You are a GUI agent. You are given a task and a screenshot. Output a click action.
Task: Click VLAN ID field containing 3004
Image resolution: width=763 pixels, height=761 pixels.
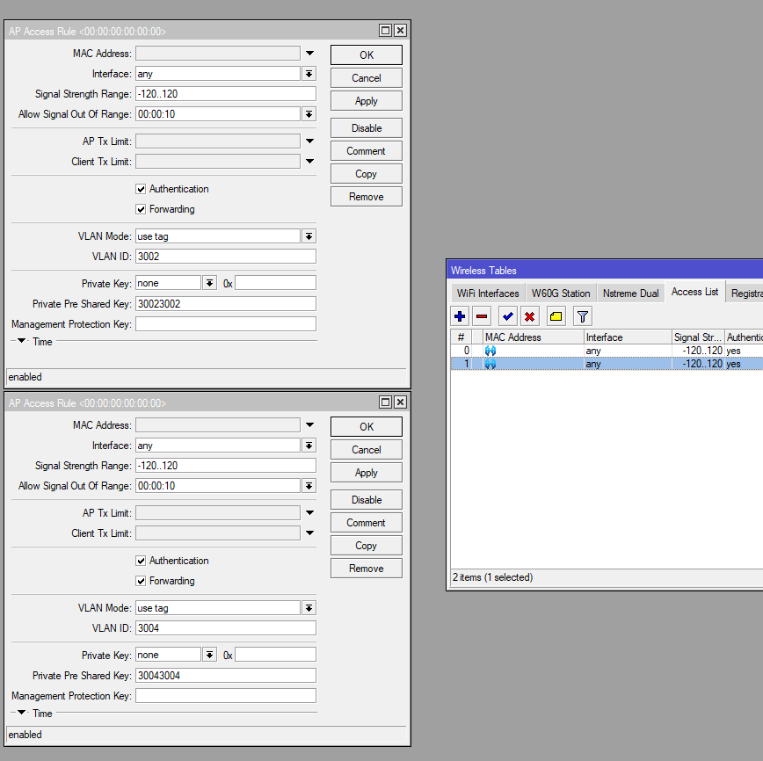[226, 628]
